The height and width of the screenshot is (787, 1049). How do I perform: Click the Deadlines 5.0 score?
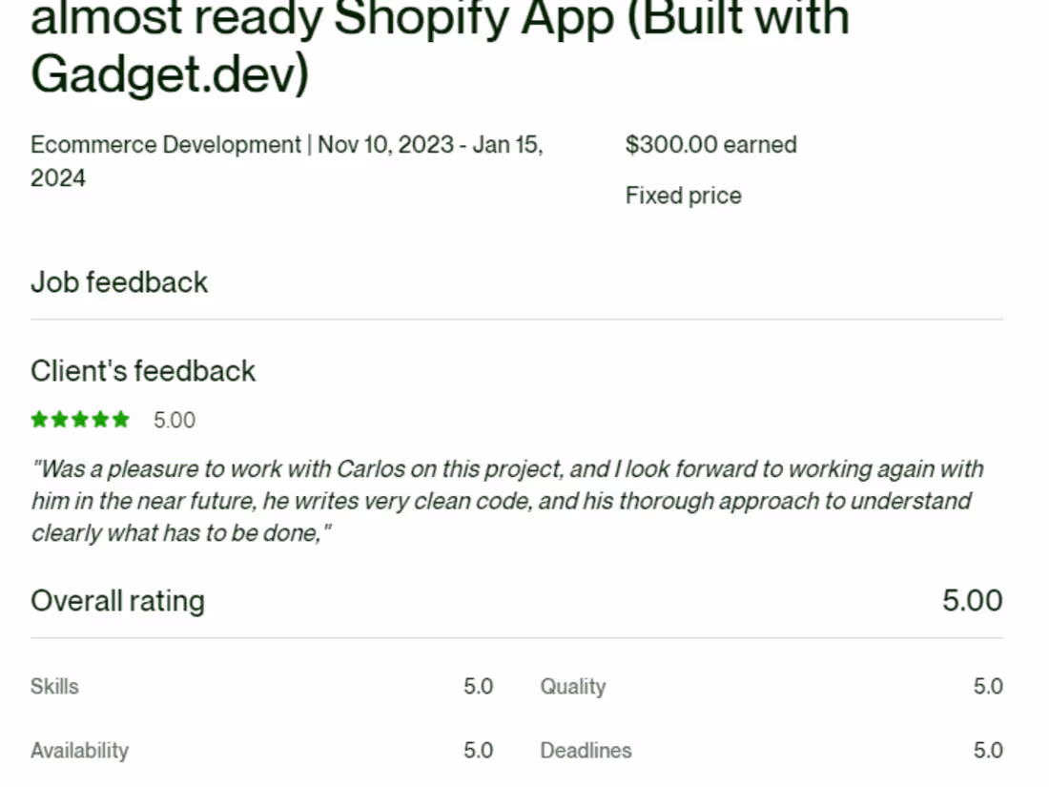pos(989,751)
